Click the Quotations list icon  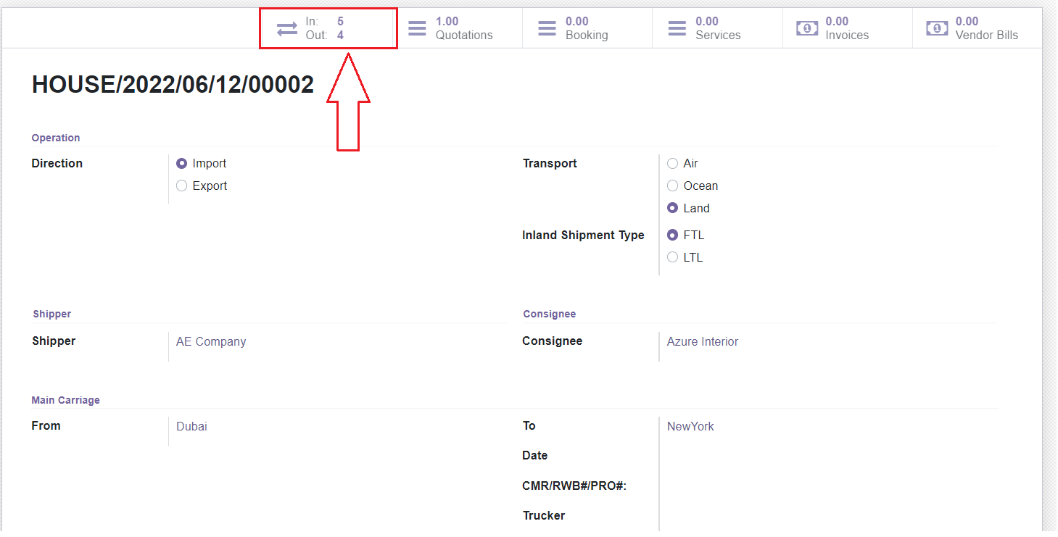[x=417, y=28]
